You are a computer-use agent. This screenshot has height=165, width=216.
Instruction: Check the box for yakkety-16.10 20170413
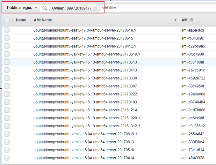[7, 70]
